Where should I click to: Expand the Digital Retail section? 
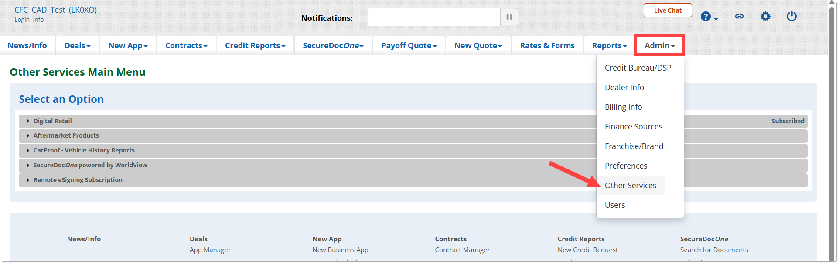coord(52,121)
